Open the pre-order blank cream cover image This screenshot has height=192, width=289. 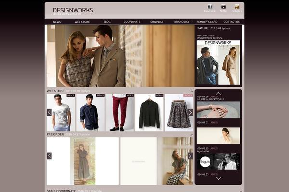coord(138,161)
